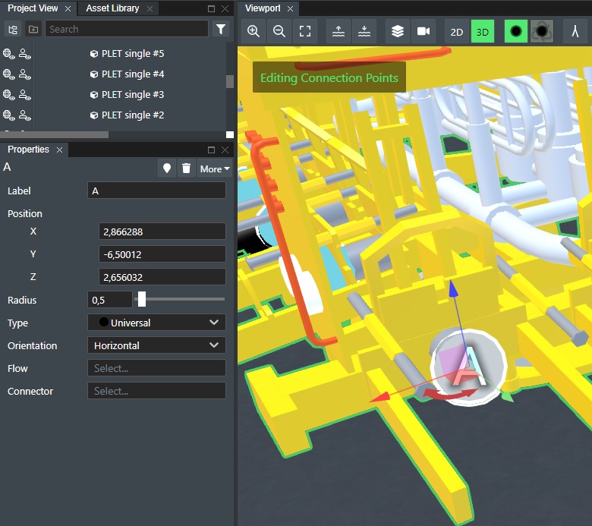
Task: Open the Flow select dropdown
Action: 156,368
